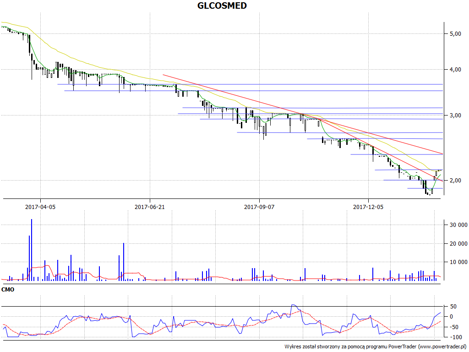Click the CMO 0 axis value
The image size is (469, 352).
452,317
